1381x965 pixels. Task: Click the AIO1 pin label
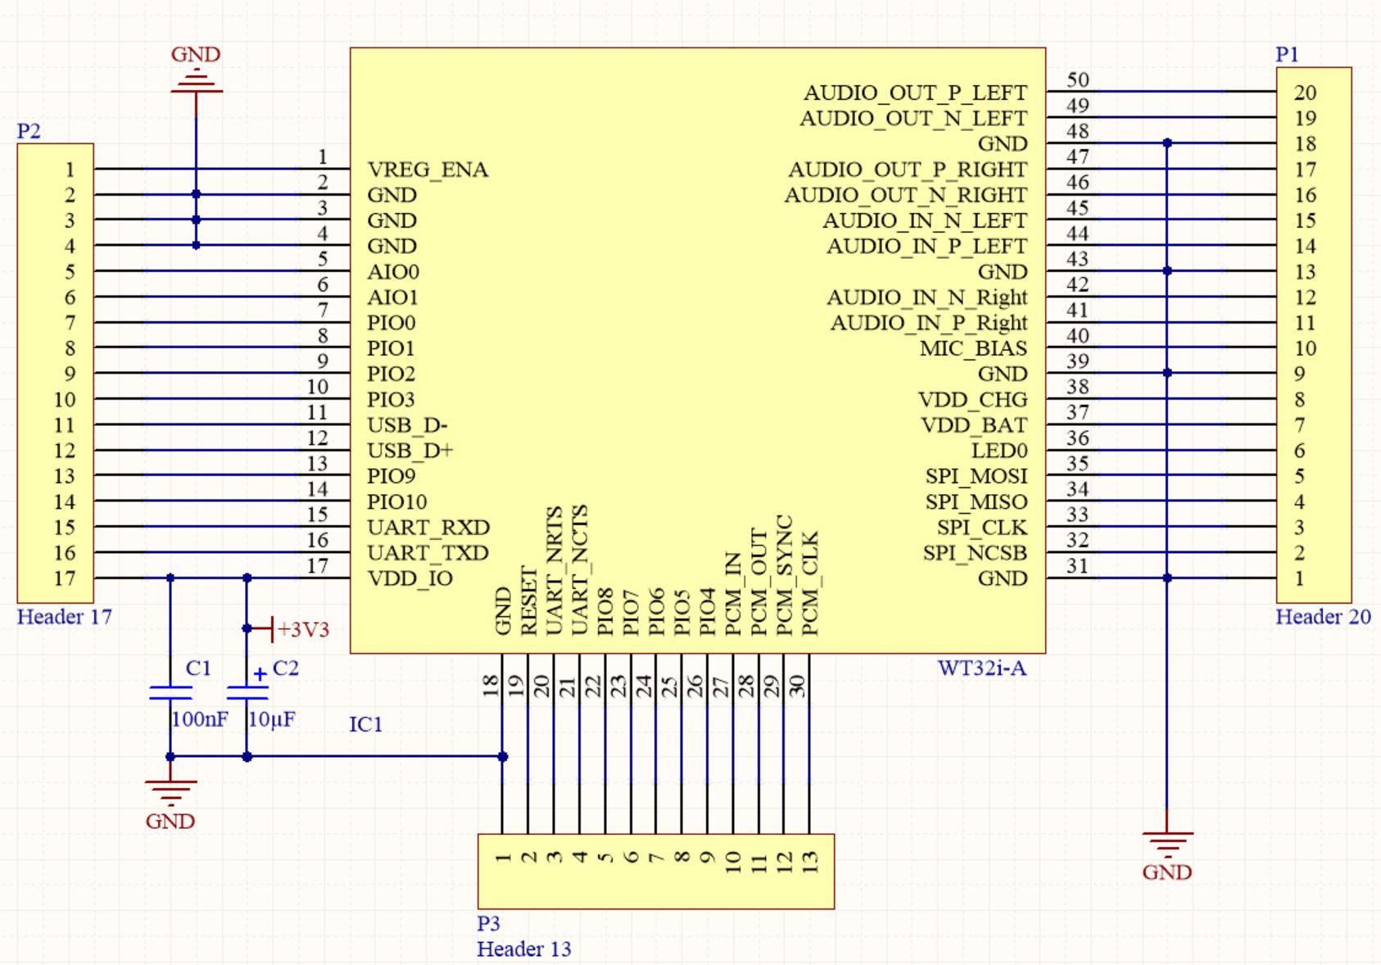(x=393, y=297)
